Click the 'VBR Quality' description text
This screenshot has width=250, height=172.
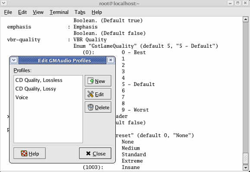pos(90,40)
